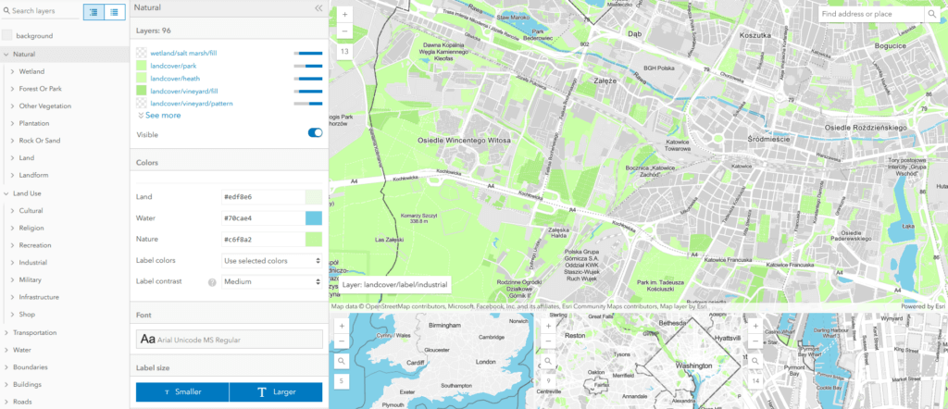Click the address search magnifier button
Image resolution: width=948 pixels, height=409 pixels.
pyautogui.click(x=931, y=14)
